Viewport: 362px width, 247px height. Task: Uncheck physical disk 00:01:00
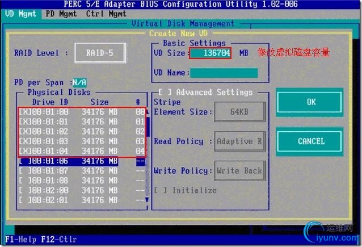(25, 112)
